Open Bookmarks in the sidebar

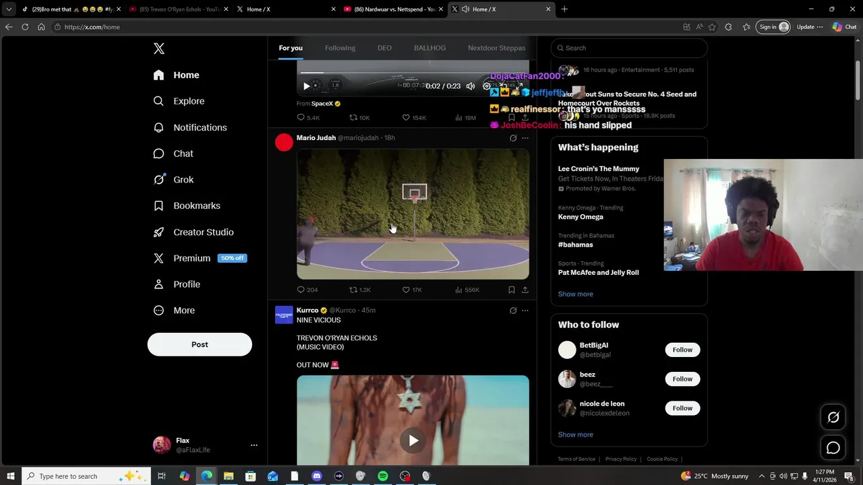pos(187,205)
